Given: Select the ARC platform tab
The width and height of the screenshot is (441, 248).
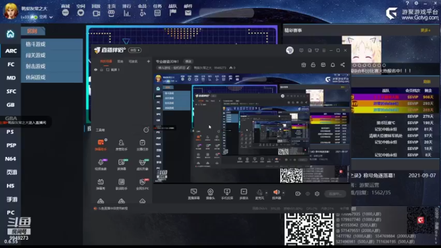Looking at the screenshot, I should (10, 51).
